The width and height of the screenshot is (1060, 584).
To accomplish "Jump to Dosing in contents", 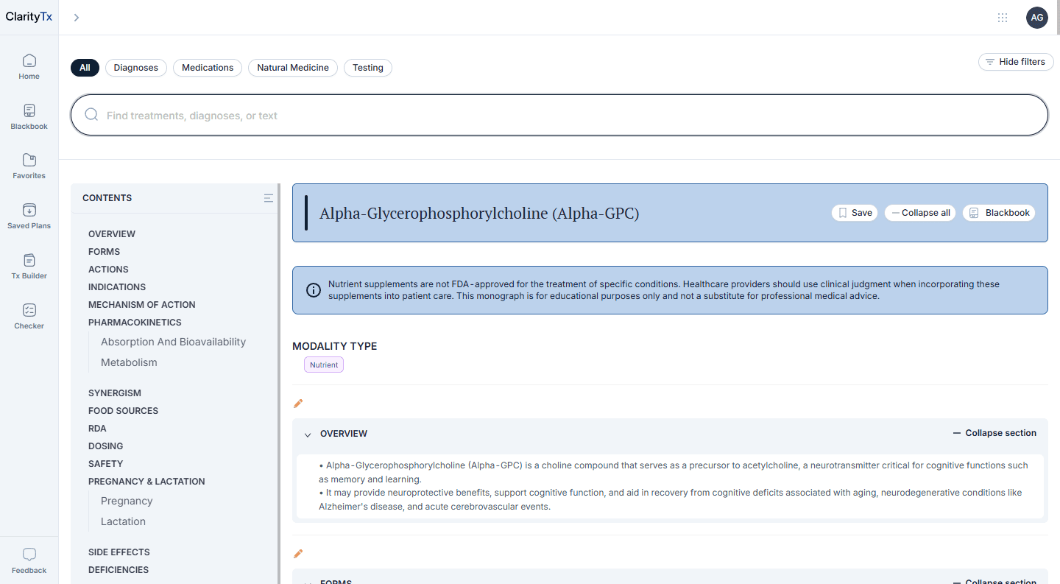I will point(105,446).
